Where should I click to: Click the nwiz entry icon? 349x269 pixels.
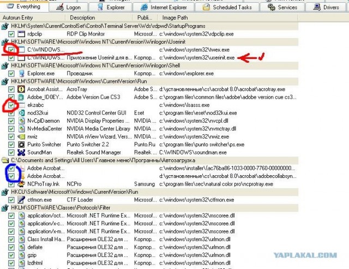21,136
